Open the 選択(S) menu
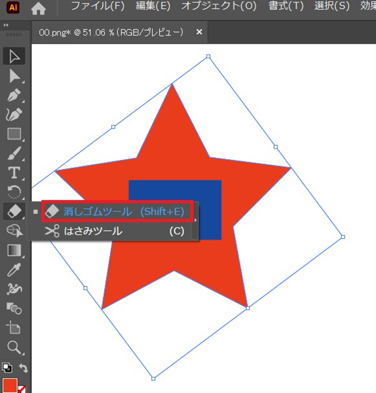 coord(331,6)
